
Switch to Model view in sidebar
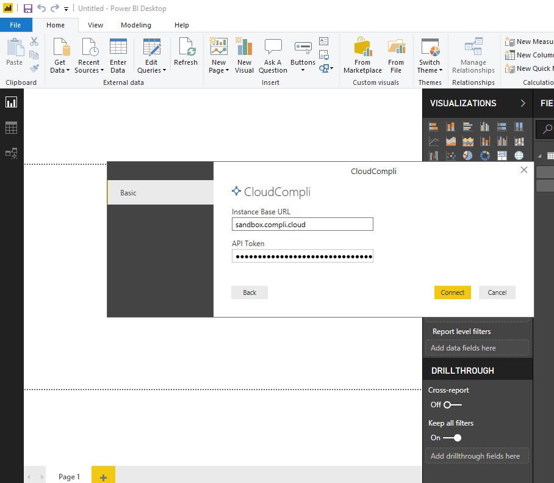[x=12, y=153]
